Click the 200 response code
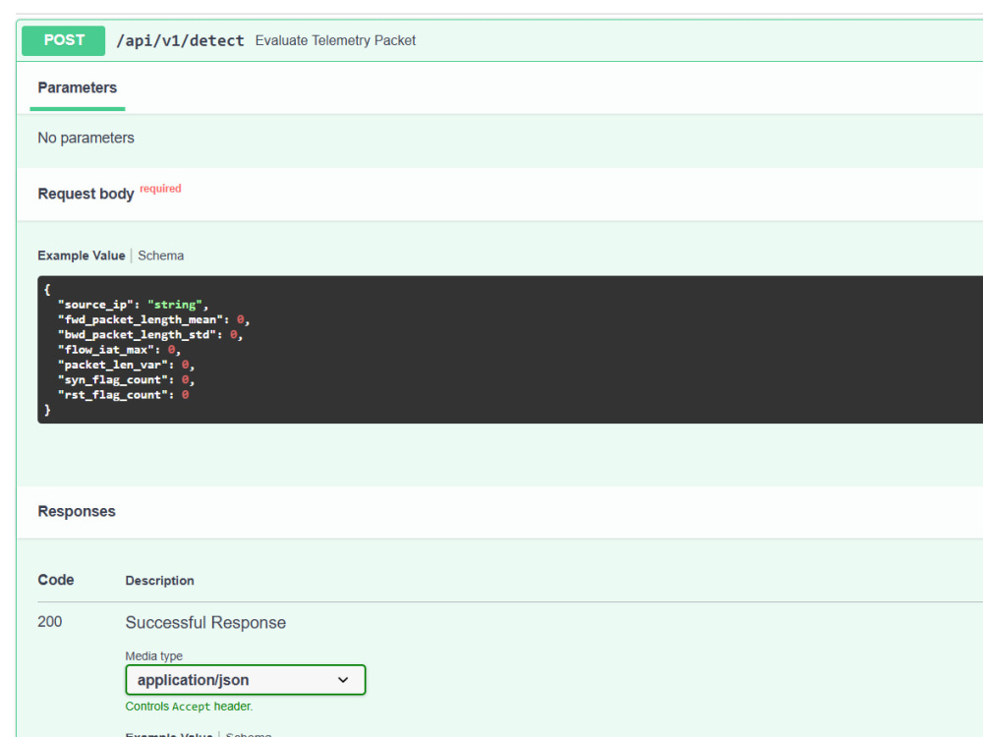This screenshot has height=737, width=983. (49, 622)
